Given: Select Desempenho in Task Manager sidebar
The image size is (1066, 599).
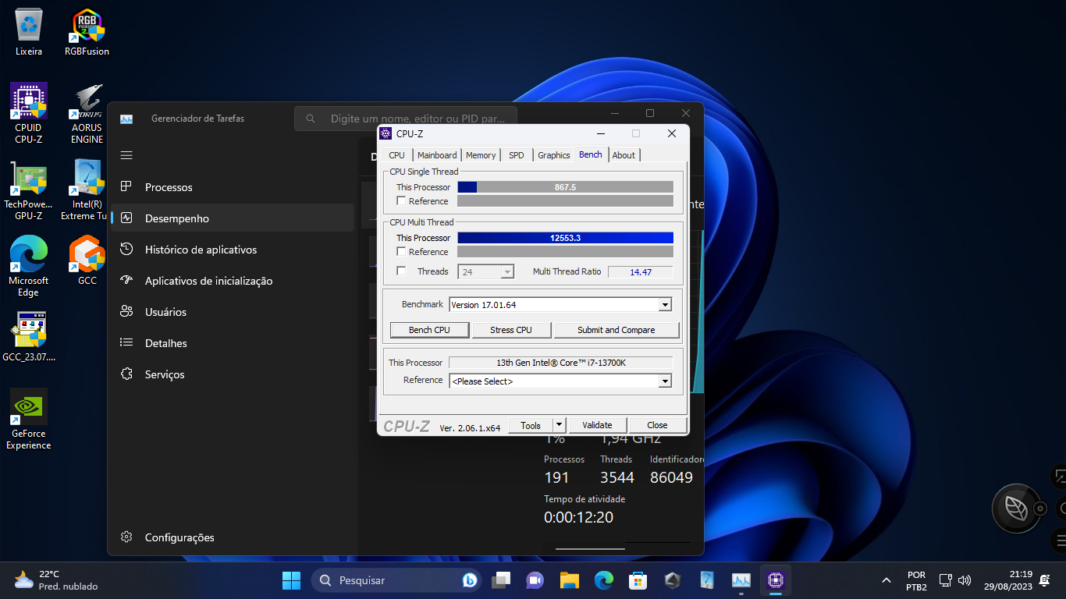Looking at the screenshot, I should pos(233,218).
